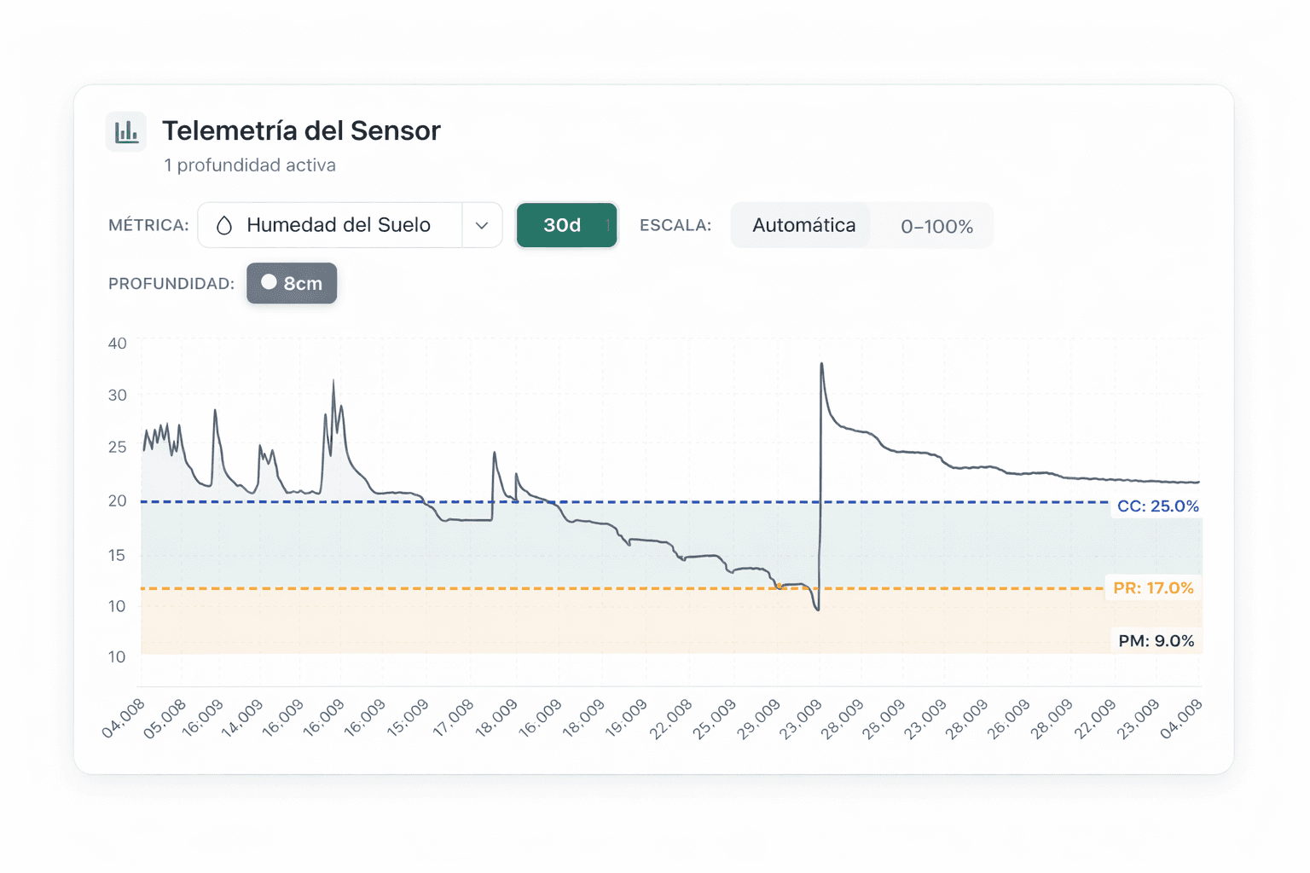The image size is (1310, 873).
Task: Select the Humedad del Suelo metric field
Action: (339, 225)
